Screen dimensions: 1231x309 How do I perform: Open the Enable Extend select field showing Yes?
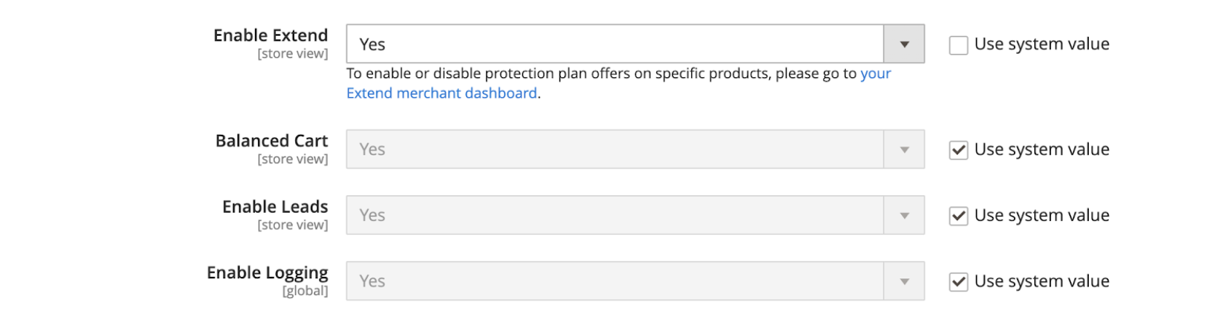pyautogui.click(x=614, y=44)
